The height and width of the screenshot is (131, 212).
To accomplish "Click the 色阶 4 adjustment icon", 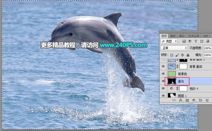I will click(x=171, y=89).
